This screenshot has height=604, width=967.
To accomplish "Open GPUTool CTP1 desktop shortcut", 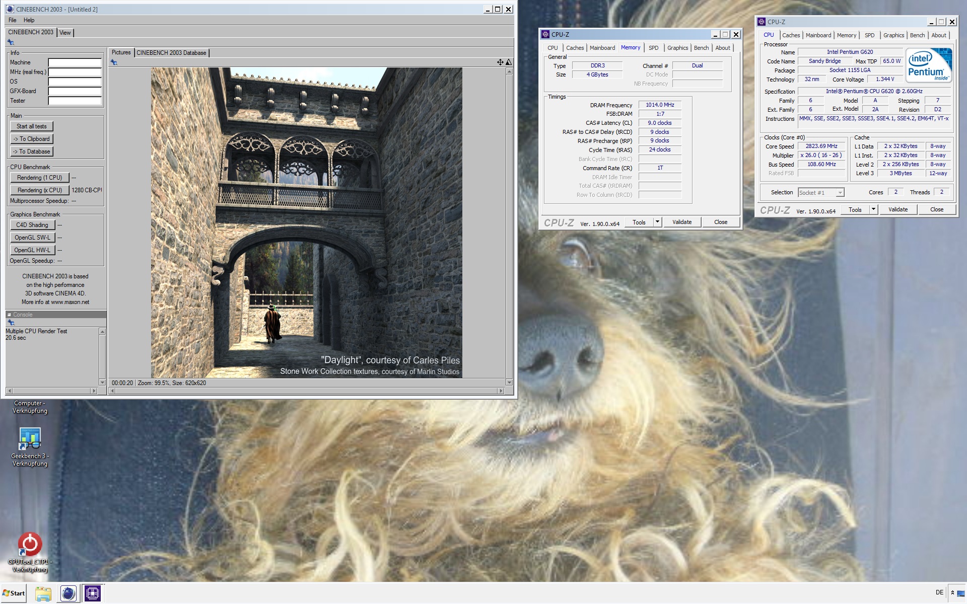I will (x=30, y=552).
